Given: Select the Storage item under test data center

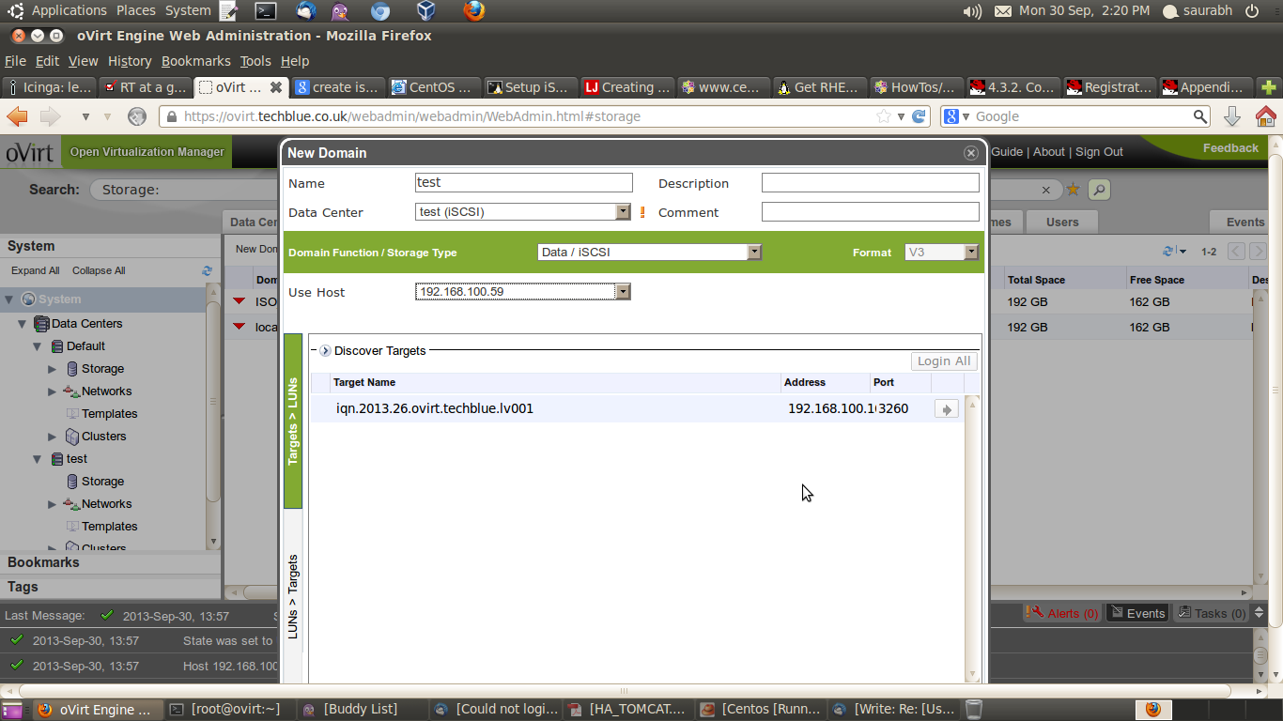Looking at the screenshot, I should point(102,482).
